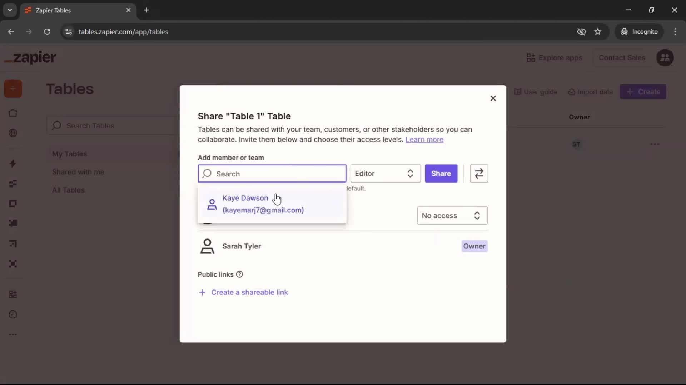Click the Zapier logo
The width and height of the screenshot is (686, 385).
30,57
